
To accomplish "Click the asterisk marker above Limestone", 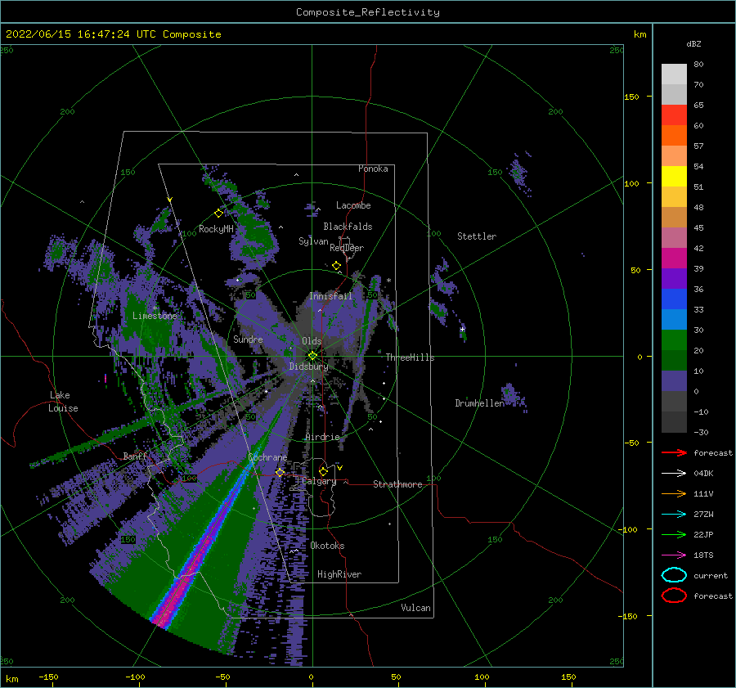I will coord(155,308).
